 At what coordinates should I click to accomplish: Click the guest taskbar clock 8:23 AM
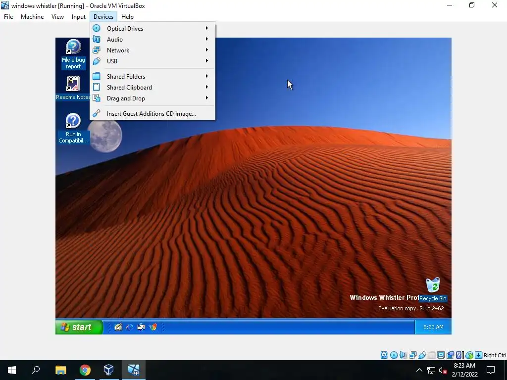coord(433,327)
